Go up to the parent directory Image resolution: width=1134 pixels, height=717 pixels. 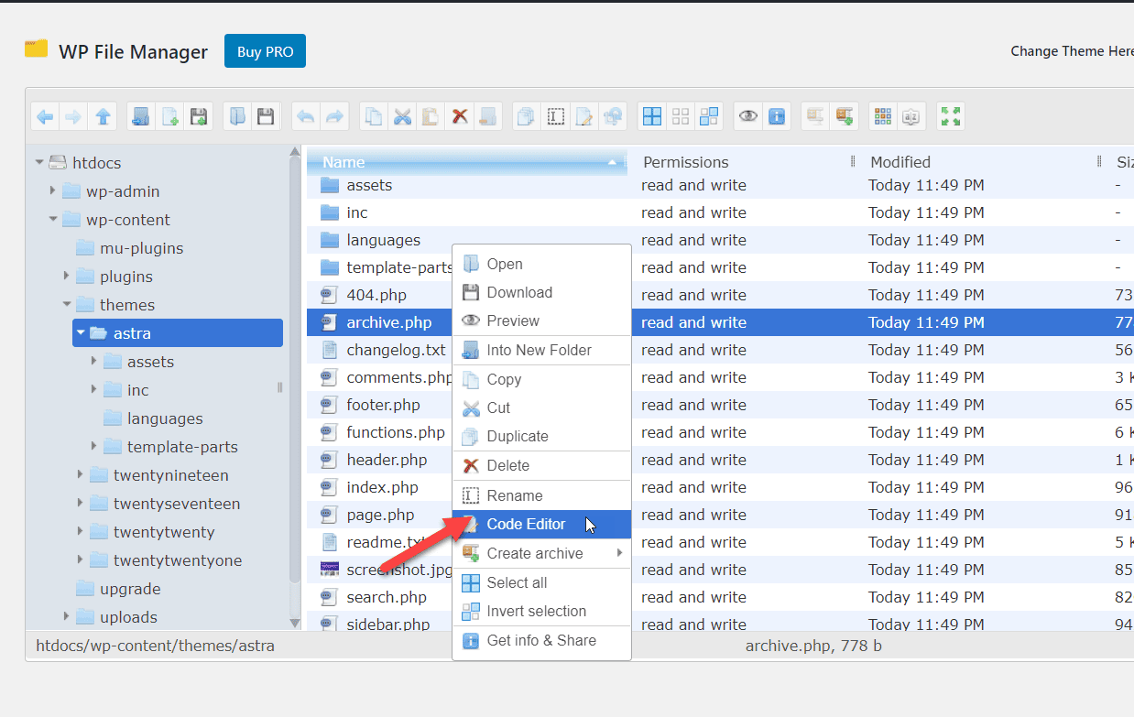[103, 116]
